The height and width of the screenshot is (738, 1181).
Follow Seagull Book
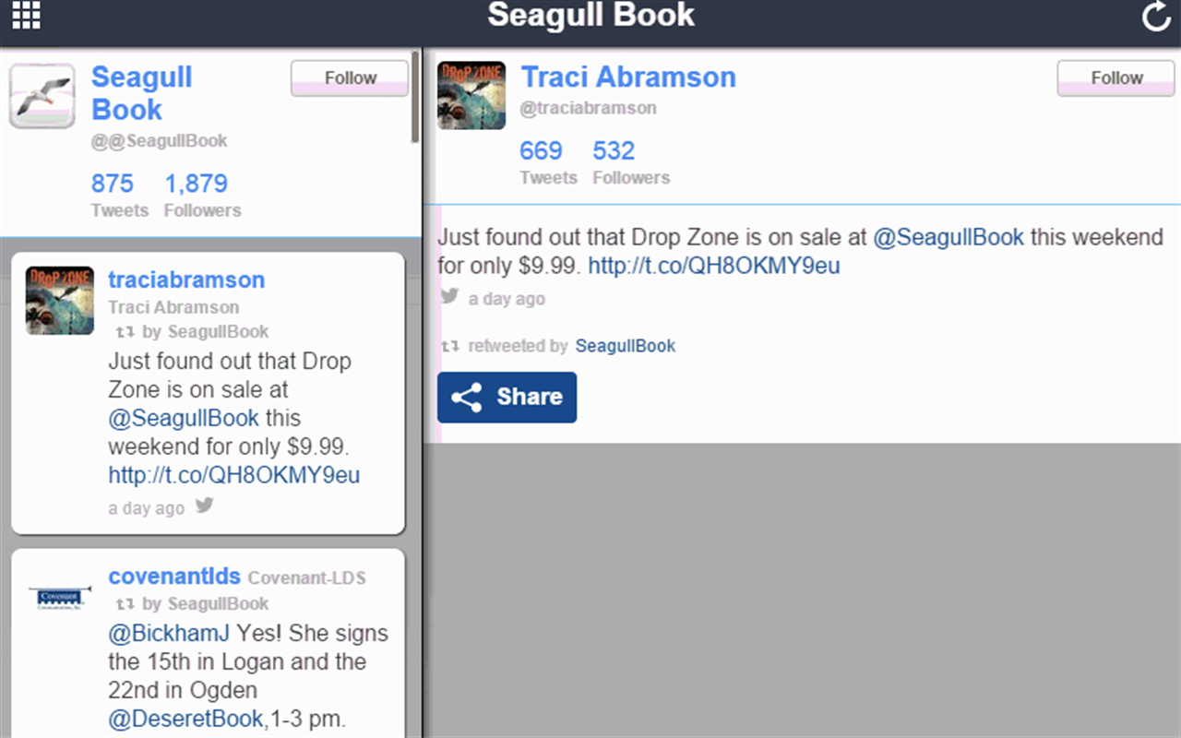[x=349, y=77]
